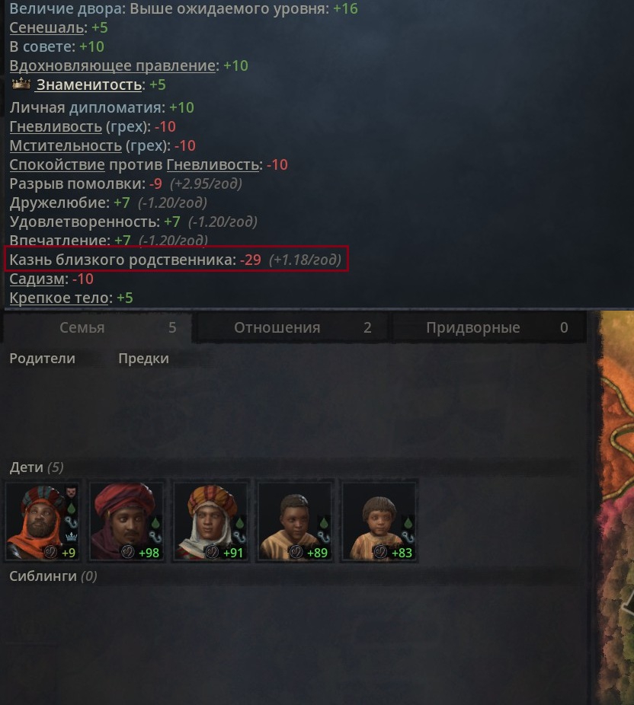Click the Вдохновляющее правление link
Screen dimensions: 634x705
pos(113,65)
